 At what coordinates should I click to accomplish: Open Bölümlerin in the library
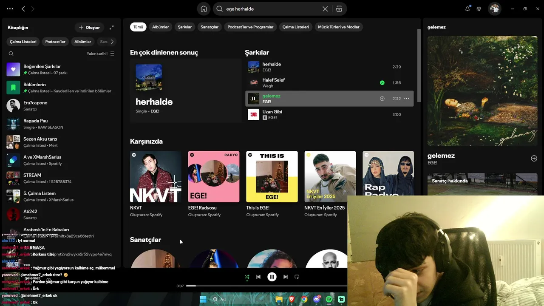point(62,88)
